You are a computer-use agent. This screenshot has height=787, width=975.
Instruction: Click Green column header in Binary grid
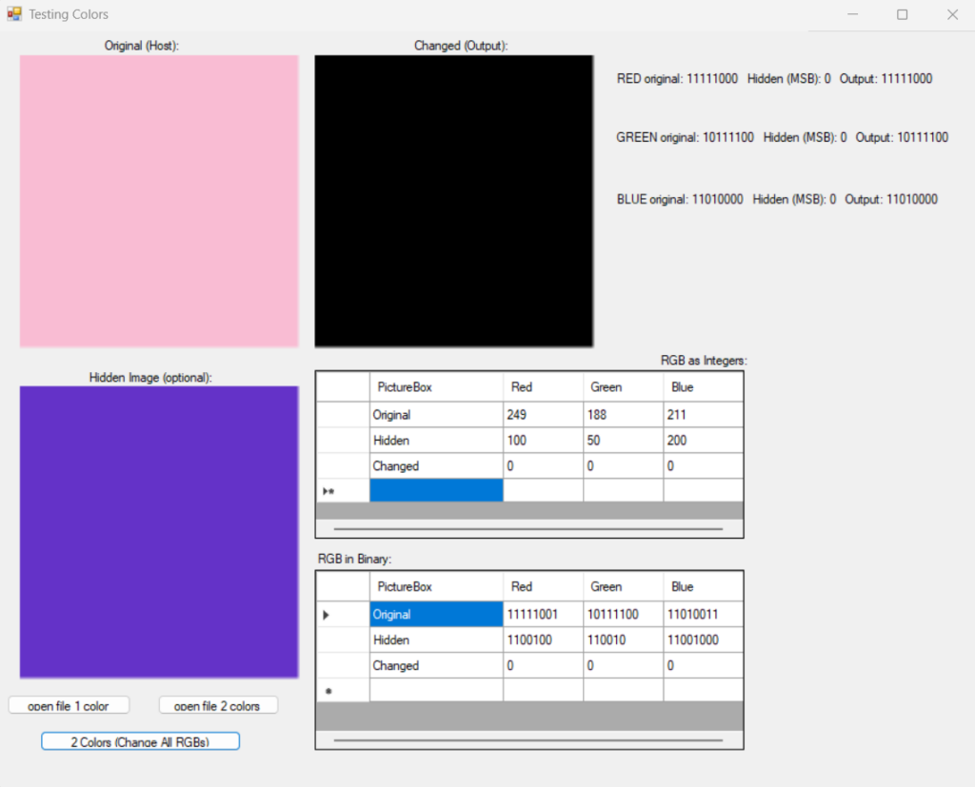623,587
